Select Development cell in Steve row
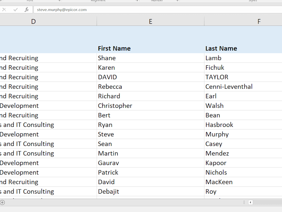The image size is (282, 212). [x=48, y=134]
